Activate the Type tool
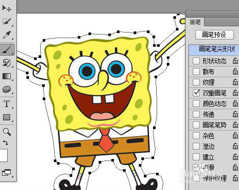 (x=7, y=104)
